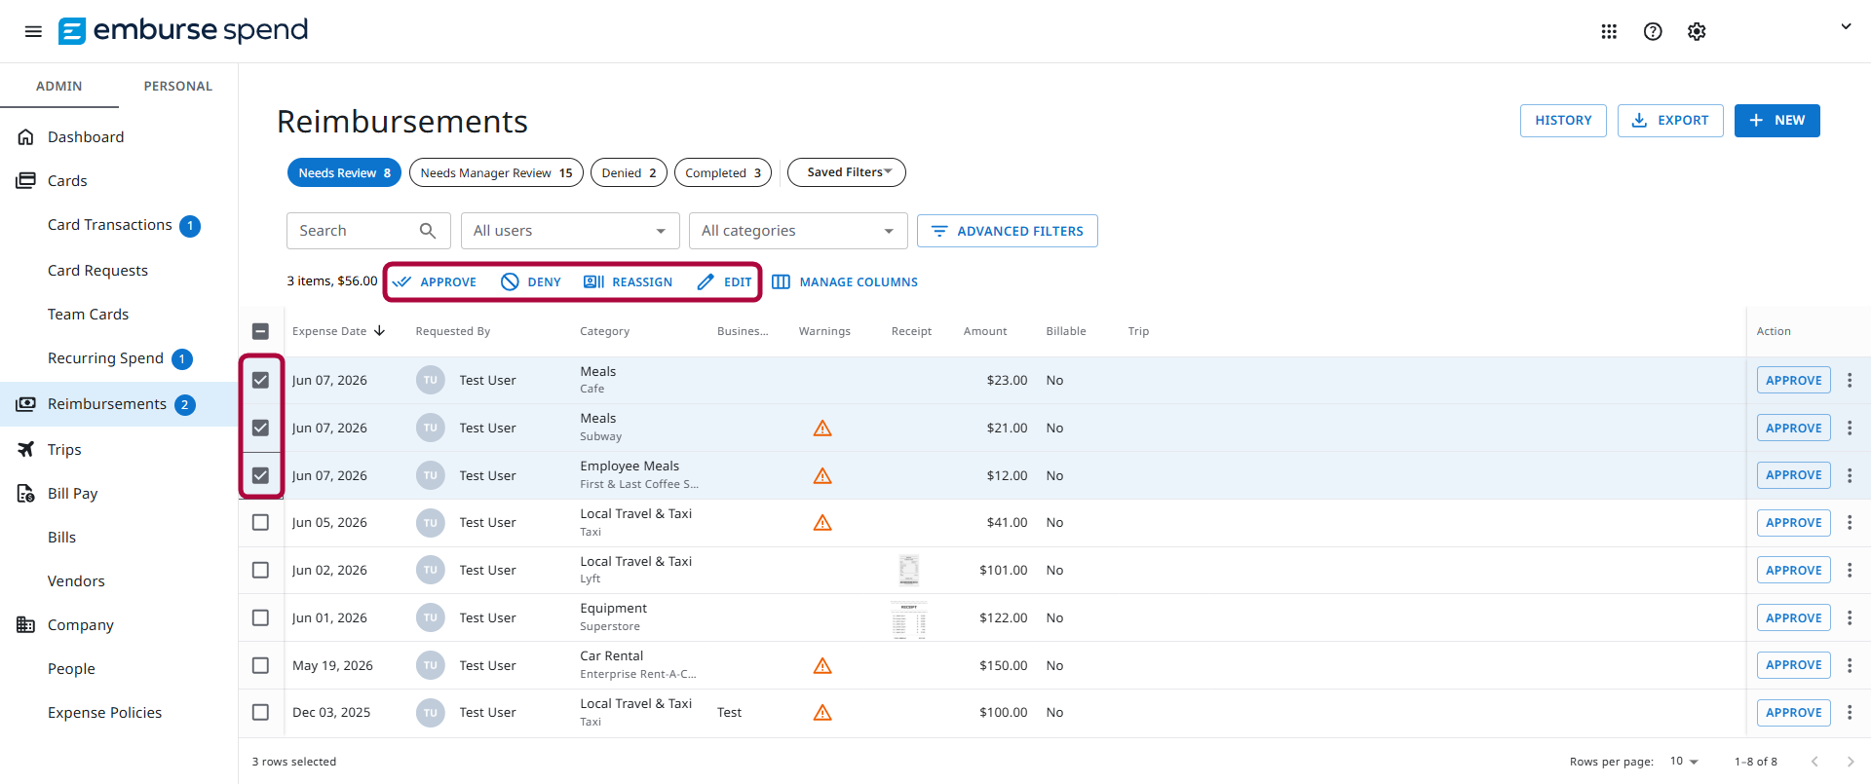Deny the selected reimbursements
1871x784 pixels.
coord(531,281)
